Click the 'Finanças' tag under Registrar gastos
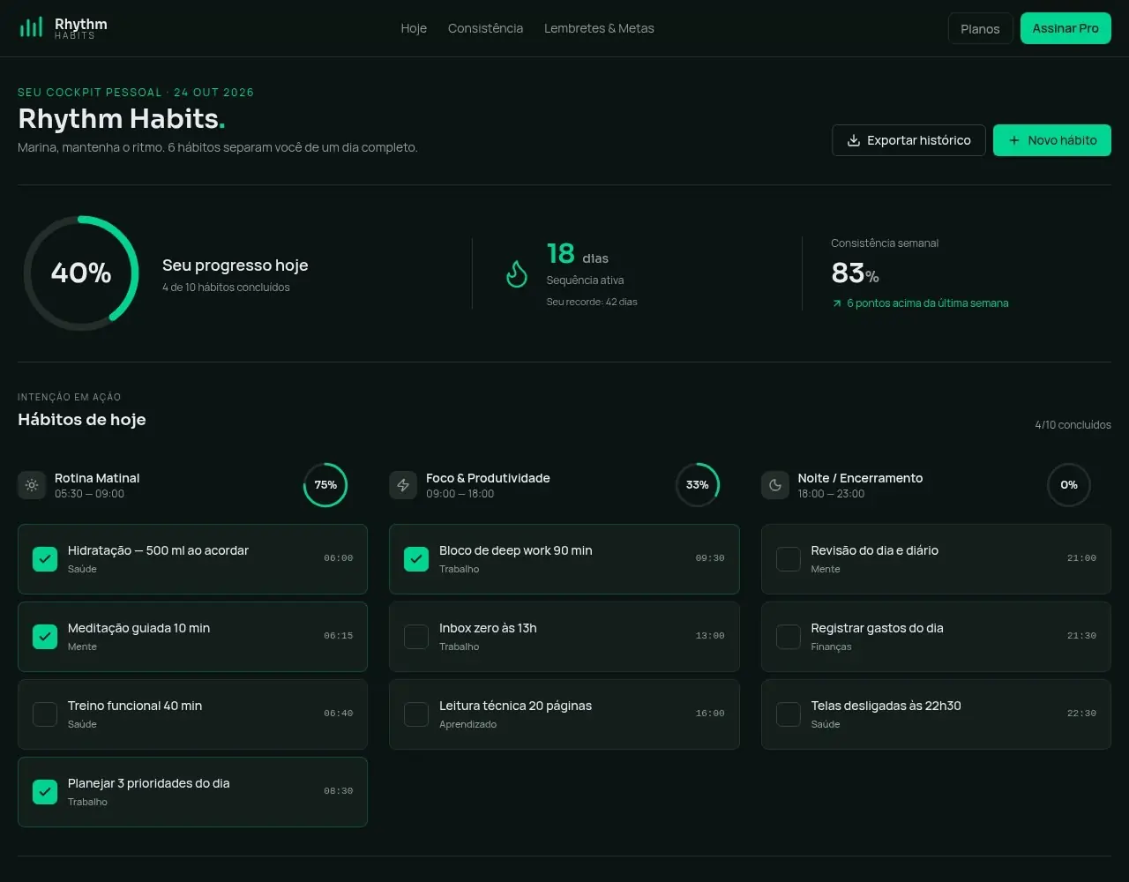This screenshot has width=1129, height=882. click(832, 647)
